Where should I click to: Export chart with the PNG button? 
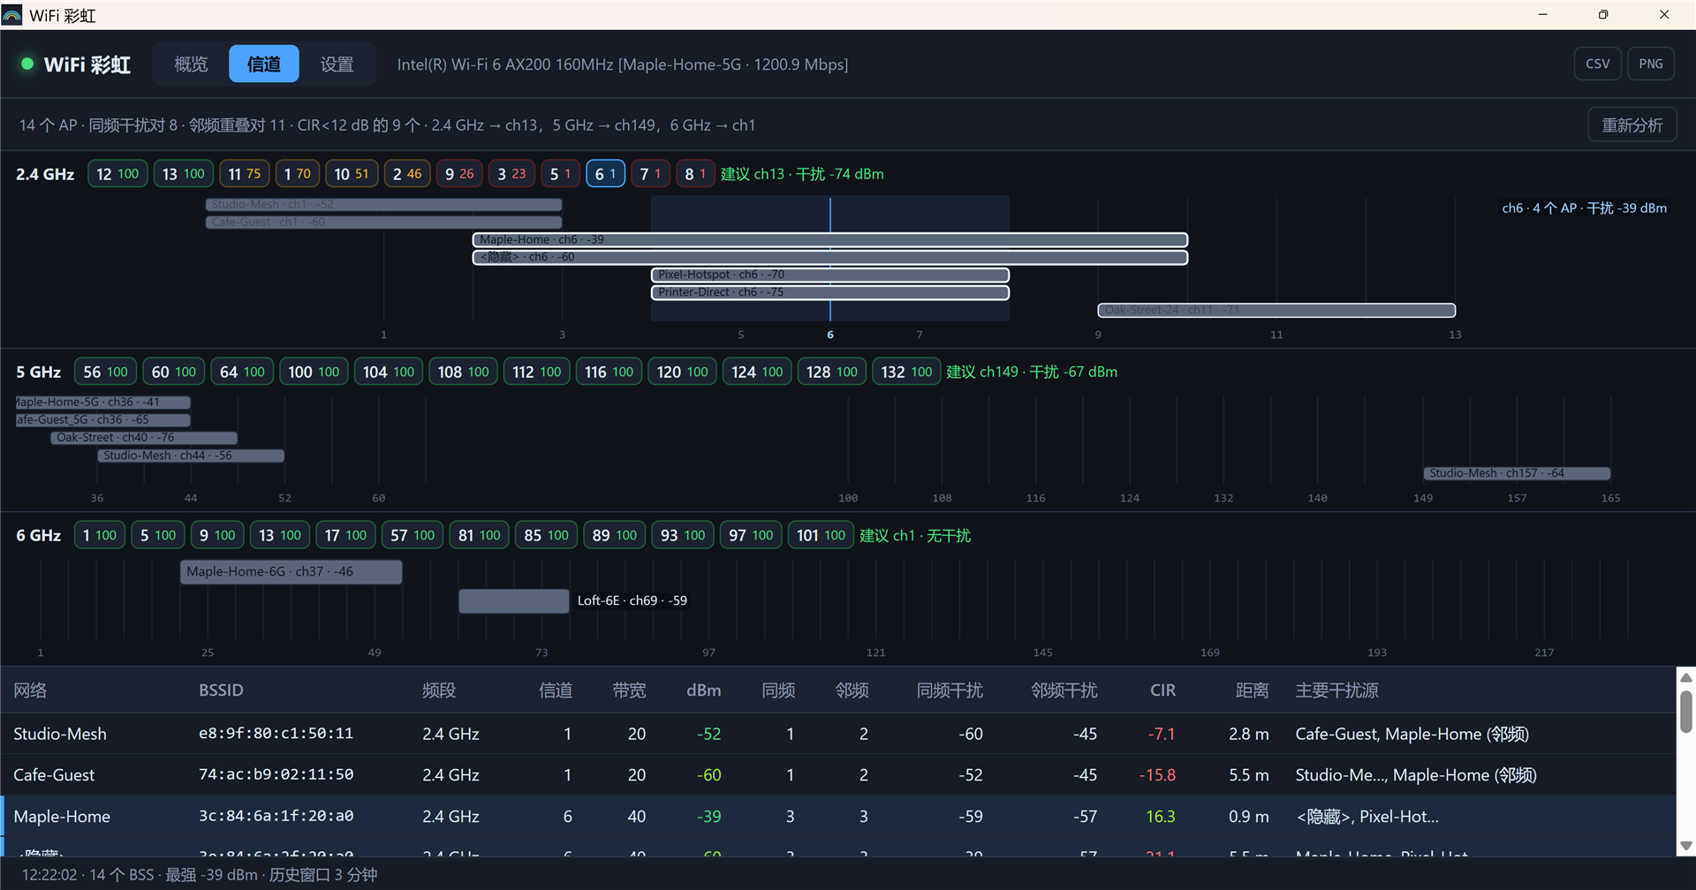[x=1650, y=64]
